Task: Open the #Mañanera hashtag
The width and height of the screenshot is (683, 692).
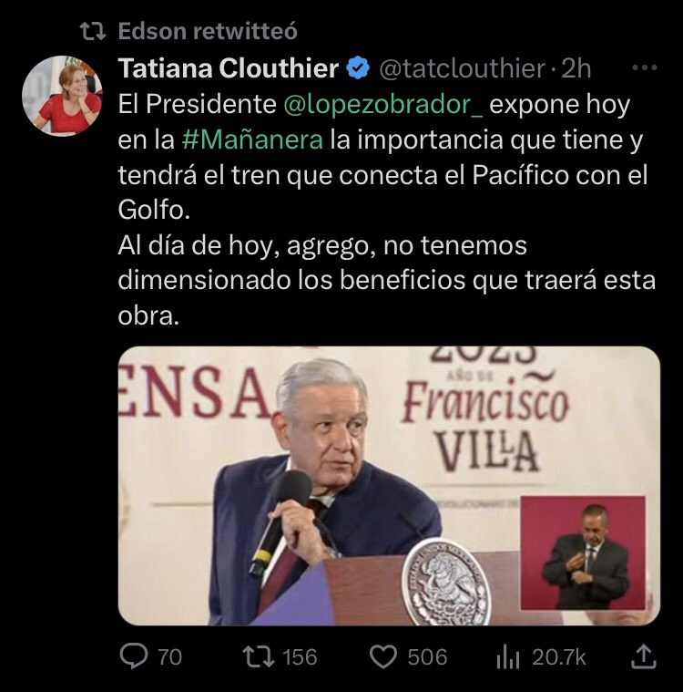Action: [252, 139]
